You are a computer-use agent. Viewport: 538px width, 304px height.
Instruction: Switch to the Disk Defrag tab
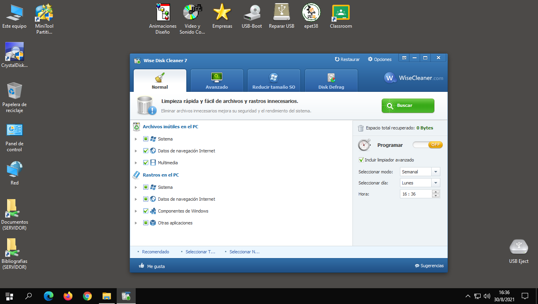tap(331, 81)
